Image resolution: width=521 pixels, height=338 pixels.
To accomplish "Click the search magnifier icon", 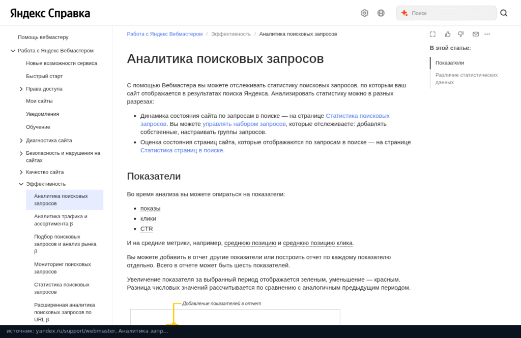I will tap(504, 13).
